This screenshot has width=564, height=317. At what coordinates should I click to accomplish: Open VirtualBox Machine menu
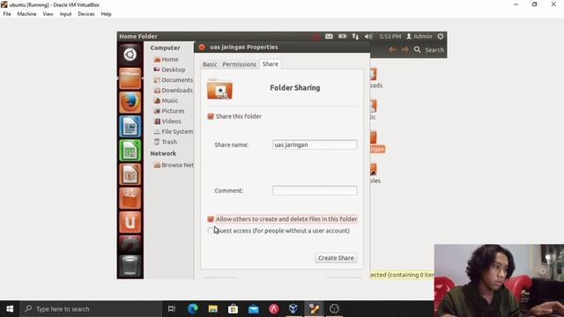coord(26,14)
